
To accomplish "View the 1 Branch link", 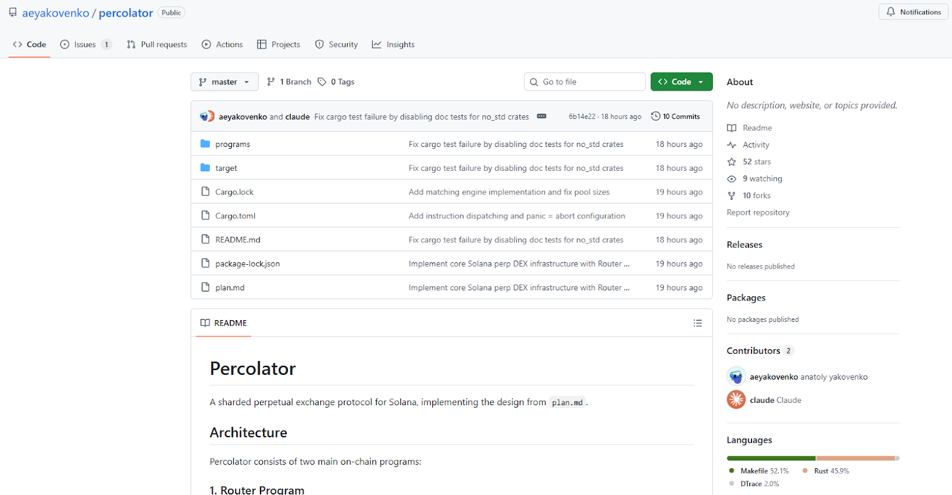I will pos(289,82).
